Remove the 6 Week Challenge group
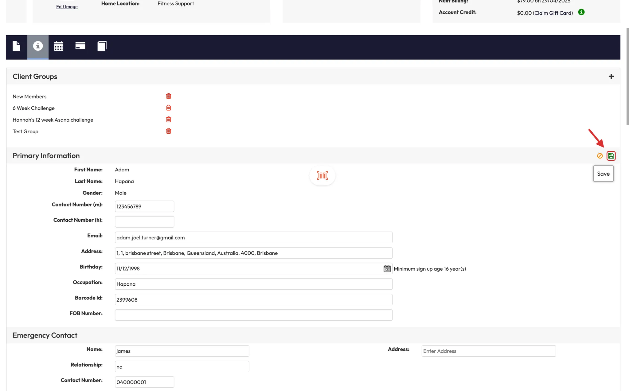629x391 pixels. click(x=168, y=108)
